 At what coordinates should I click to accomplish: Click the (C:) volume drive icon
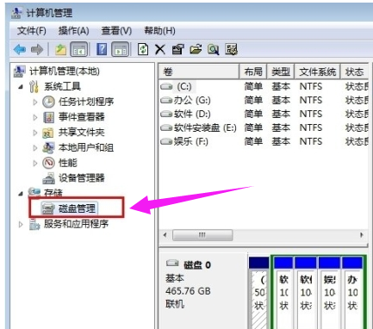[x=166, y=86]
